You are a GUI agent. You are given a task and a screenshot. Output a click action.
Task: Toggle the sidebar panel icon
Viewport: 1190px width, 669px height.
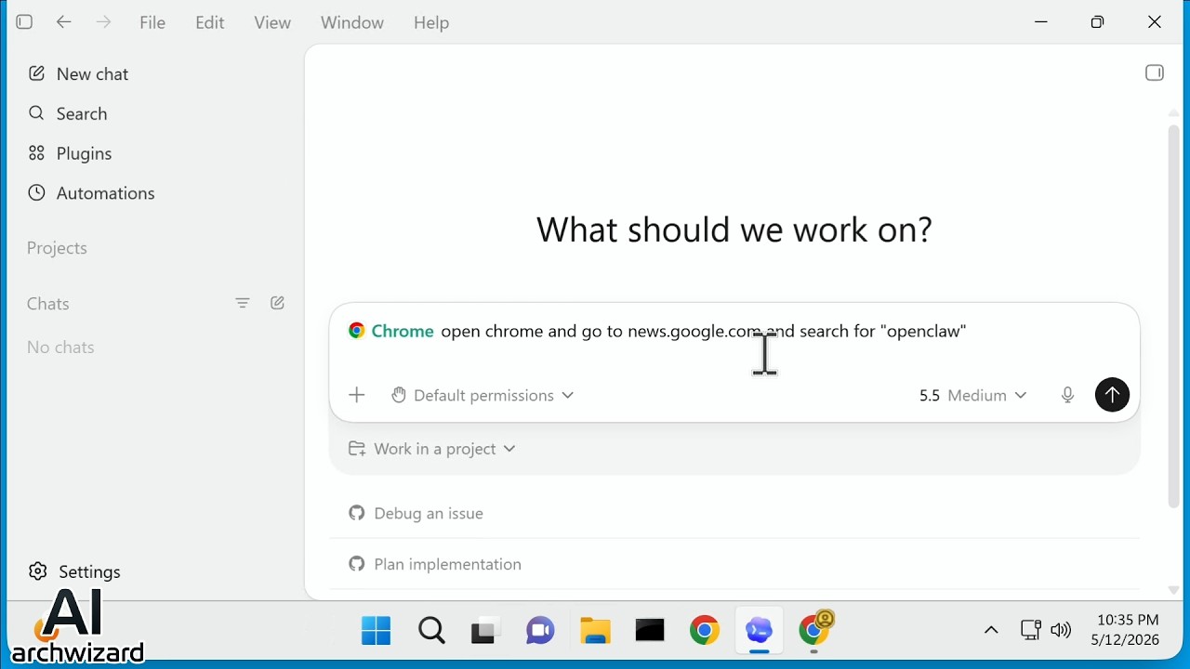point(25,22)
